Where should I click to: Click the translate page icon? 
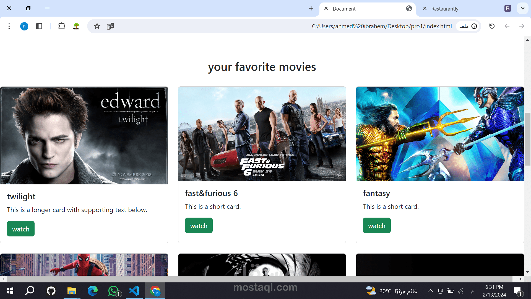click(110, 26)
